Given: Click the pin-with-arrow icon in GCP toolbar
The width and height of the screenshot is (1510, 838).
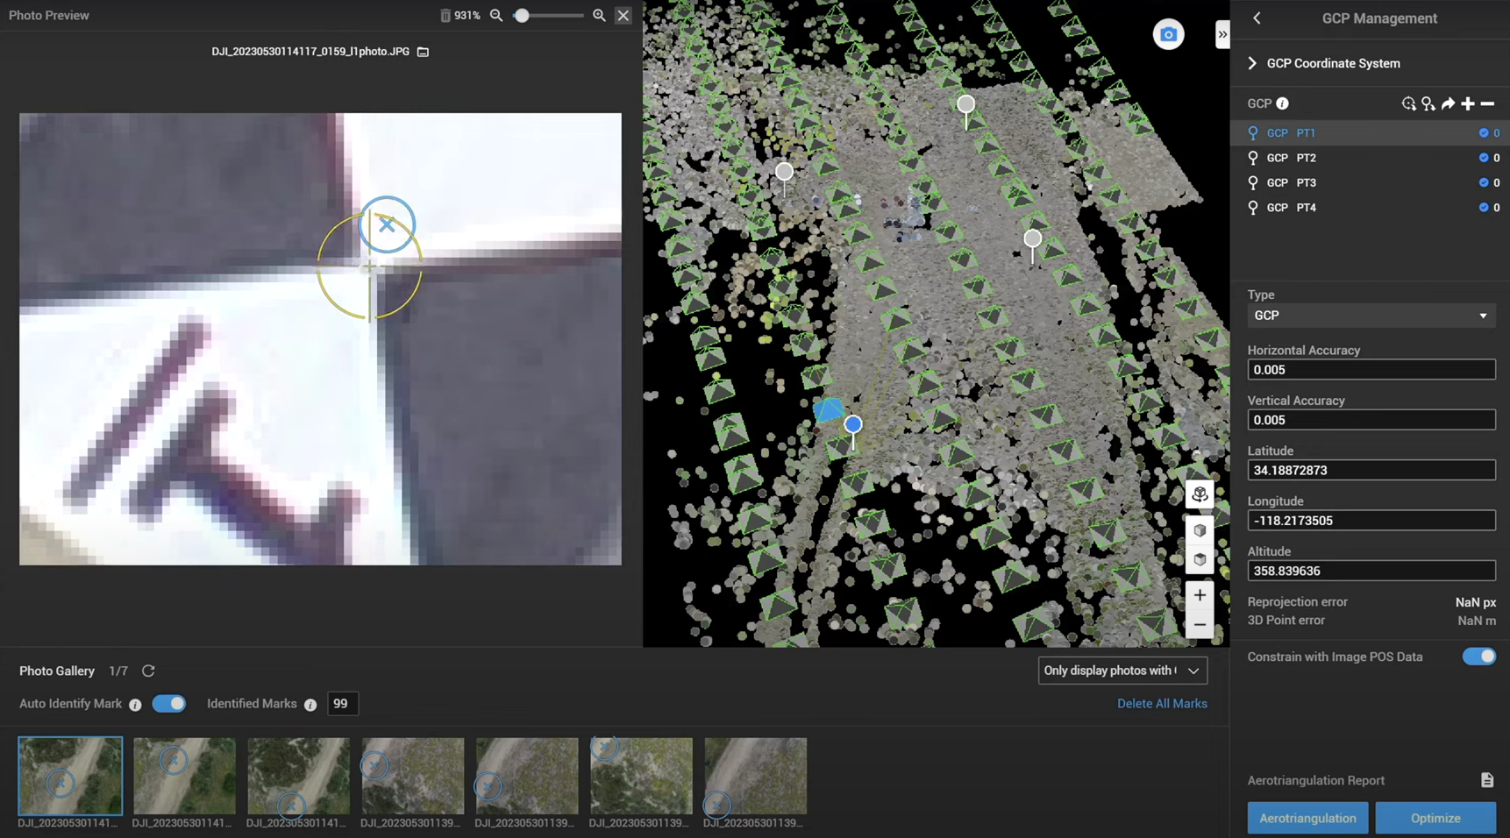Looking at the screenshot, I should pos(1428,103).
